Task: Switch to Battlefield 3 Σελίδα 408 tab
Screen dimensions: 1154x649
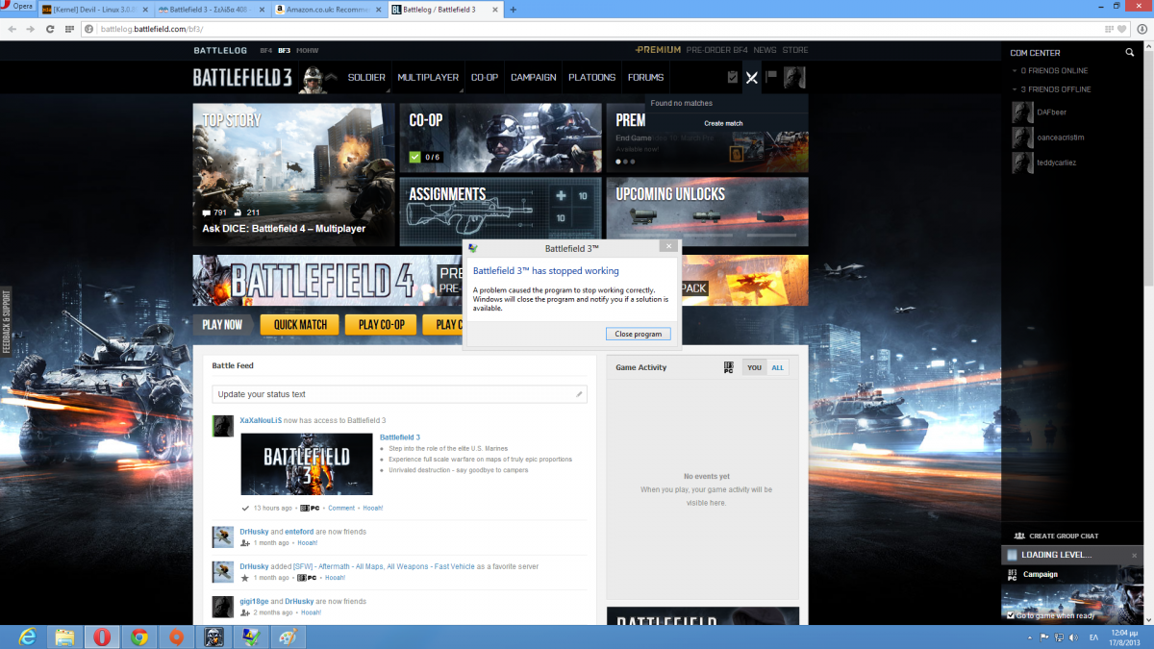Action: click(212, 10)
